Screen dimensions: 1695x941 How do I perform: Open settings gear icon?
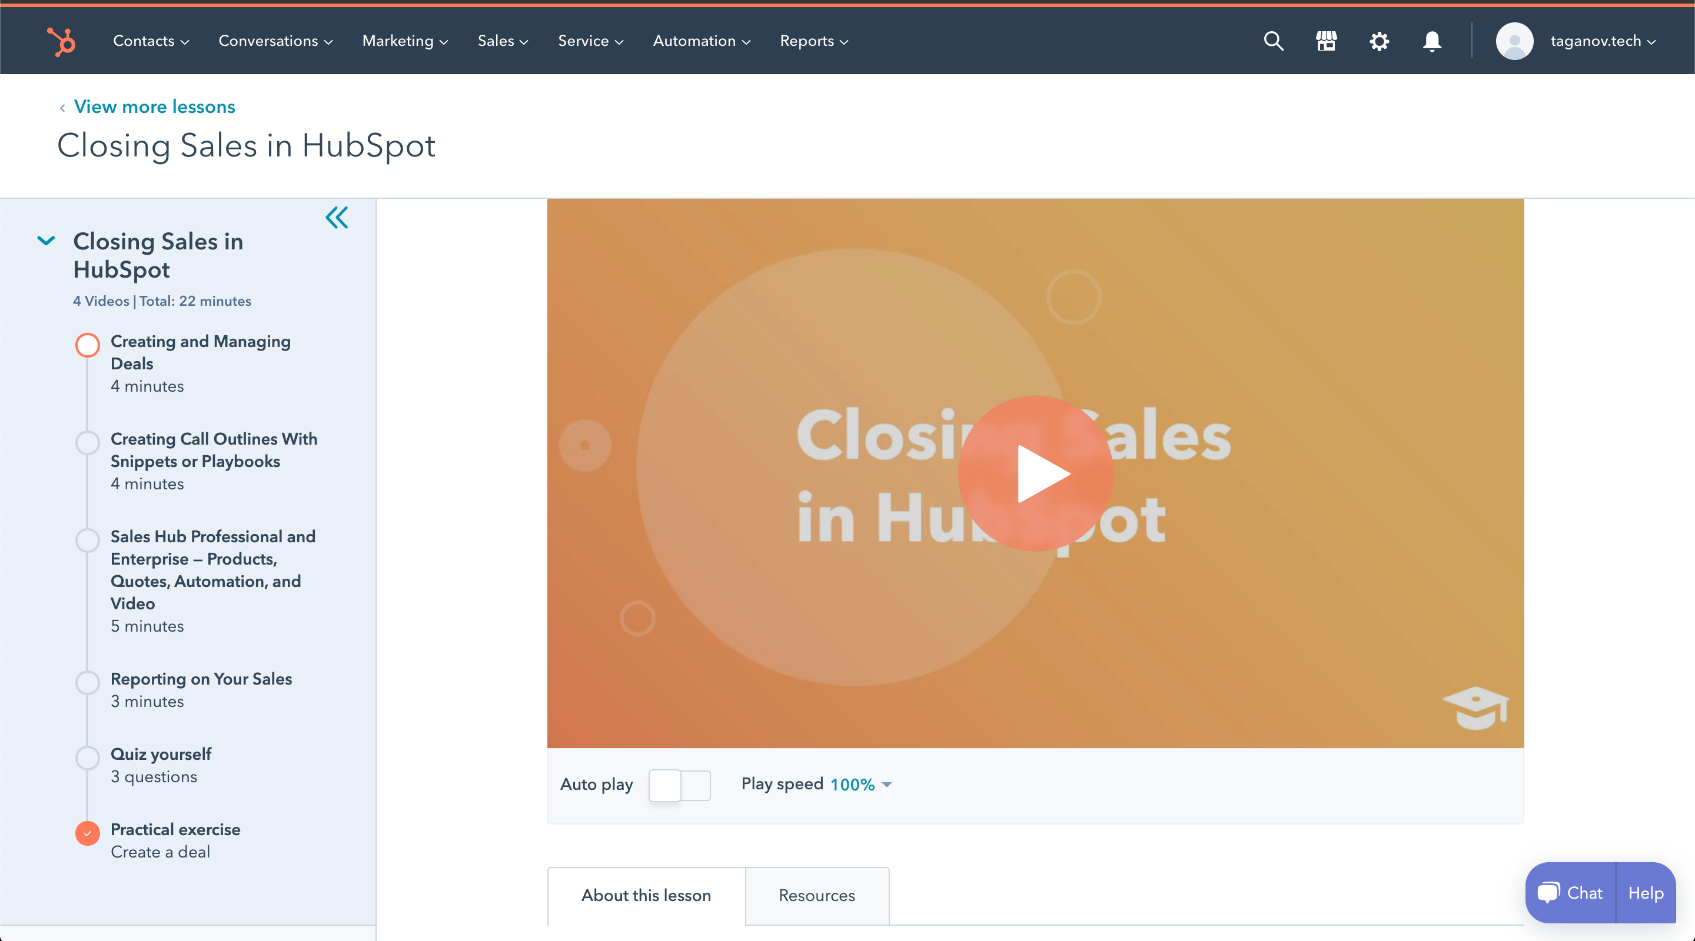coord(1379,41)
